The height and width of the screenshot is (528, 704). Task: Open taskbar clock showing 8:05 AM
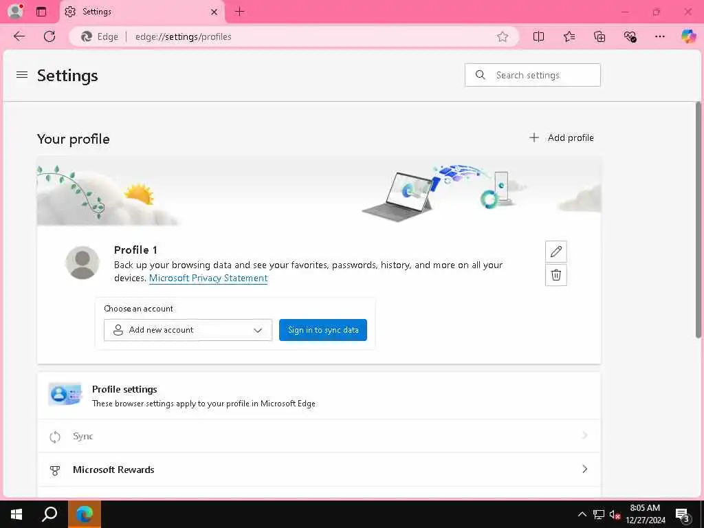tap(645, 514)
